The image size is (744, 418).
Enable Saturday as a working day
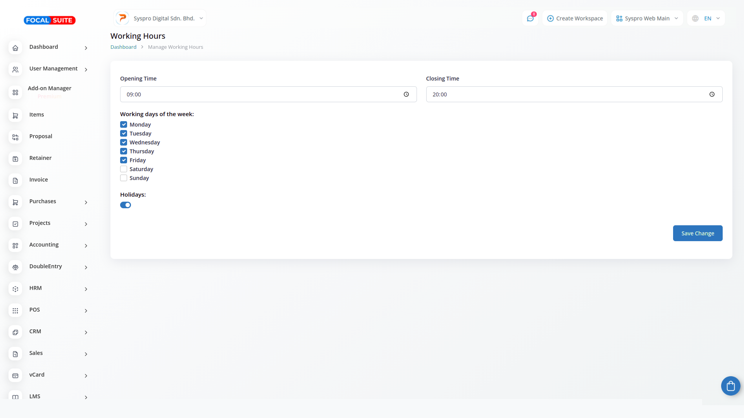tap(124, 169)
